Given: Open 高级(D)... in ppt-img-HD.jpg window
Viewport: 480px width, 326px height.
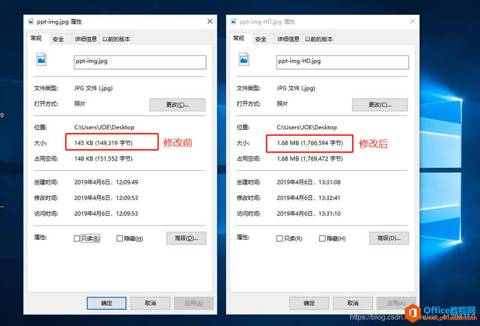Looking at the screenshot, I should click(x=389, y=238).
